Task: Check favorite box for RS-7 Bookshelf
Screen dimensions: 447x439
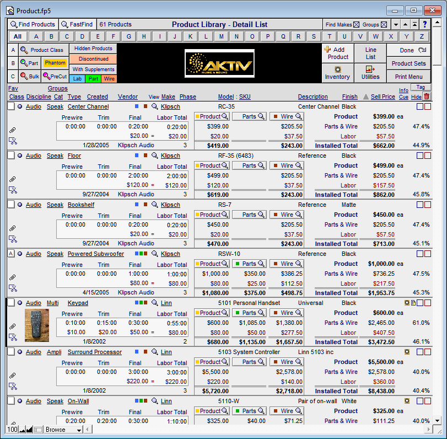Action: [11, 205]
